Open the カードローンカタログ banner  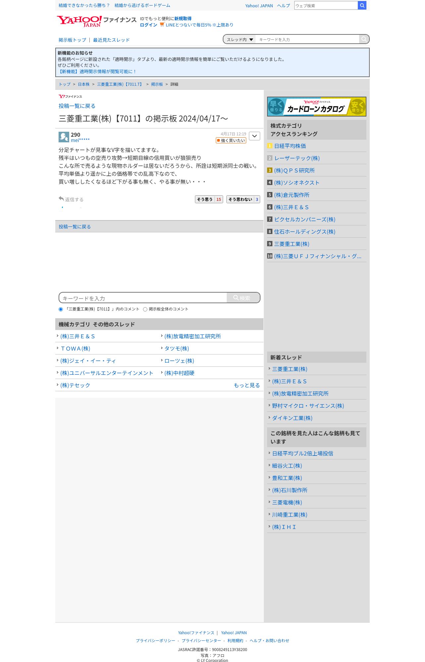(x=316, y=107)
